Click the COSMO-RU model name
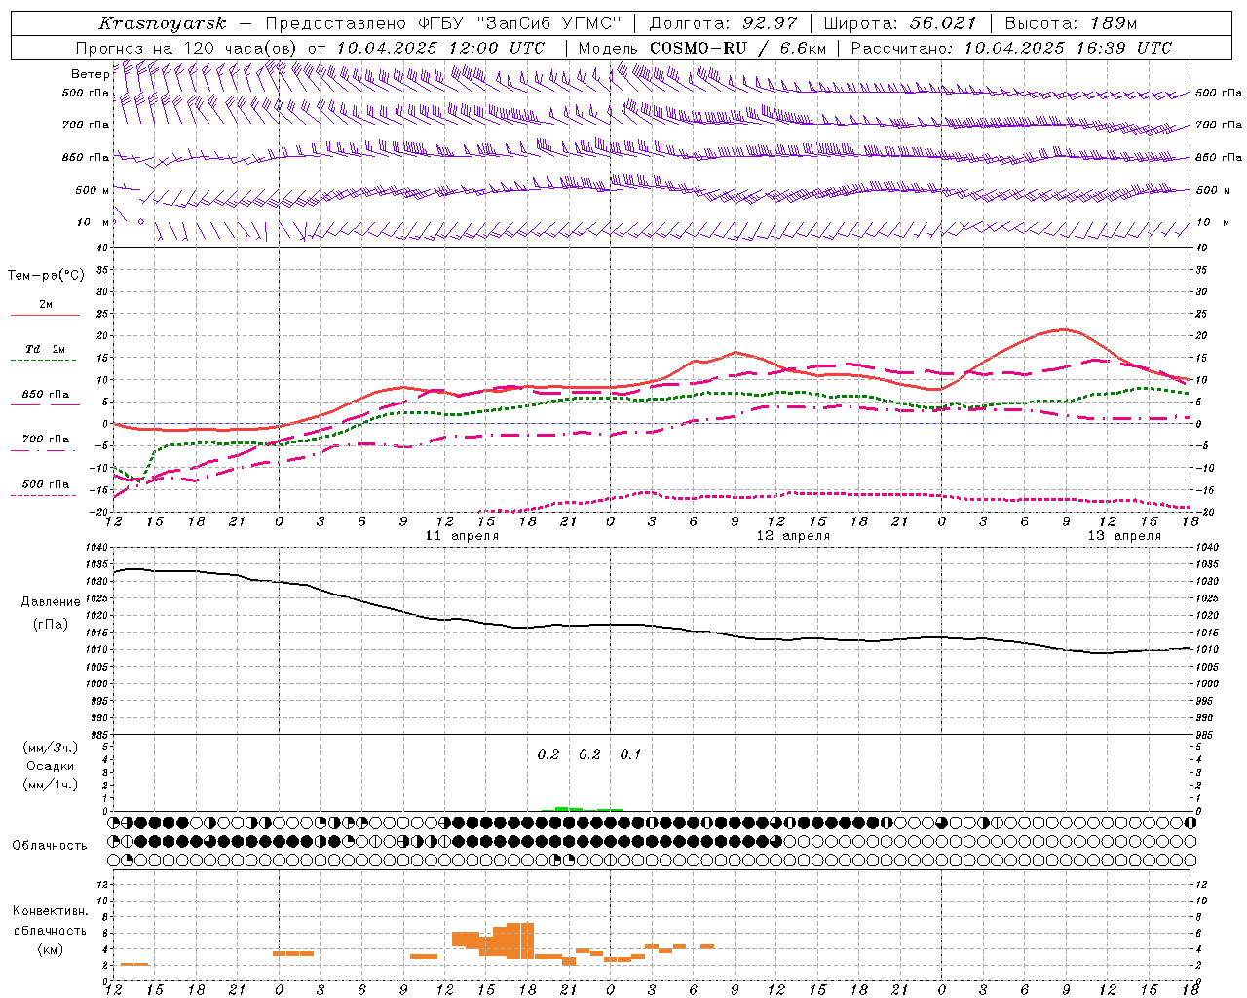This screenshot has width=1247, height=998. tap(699, 48)
